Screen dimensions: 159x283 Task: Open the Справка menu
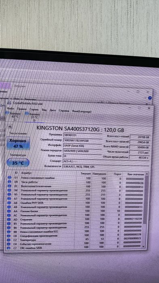click(x=64, y=111)
